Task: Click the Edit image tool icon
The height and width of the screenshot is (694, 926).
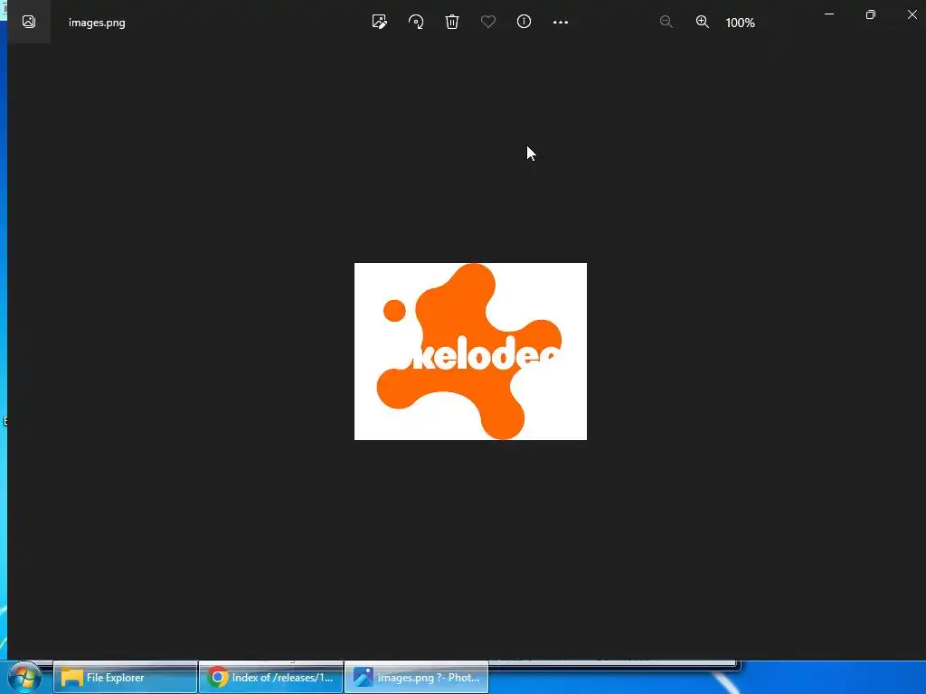Action: 379,22
